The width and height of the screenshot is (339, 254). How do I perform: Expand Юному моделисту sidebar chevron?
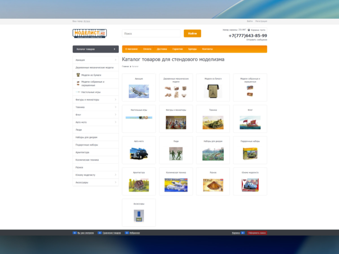116,175
